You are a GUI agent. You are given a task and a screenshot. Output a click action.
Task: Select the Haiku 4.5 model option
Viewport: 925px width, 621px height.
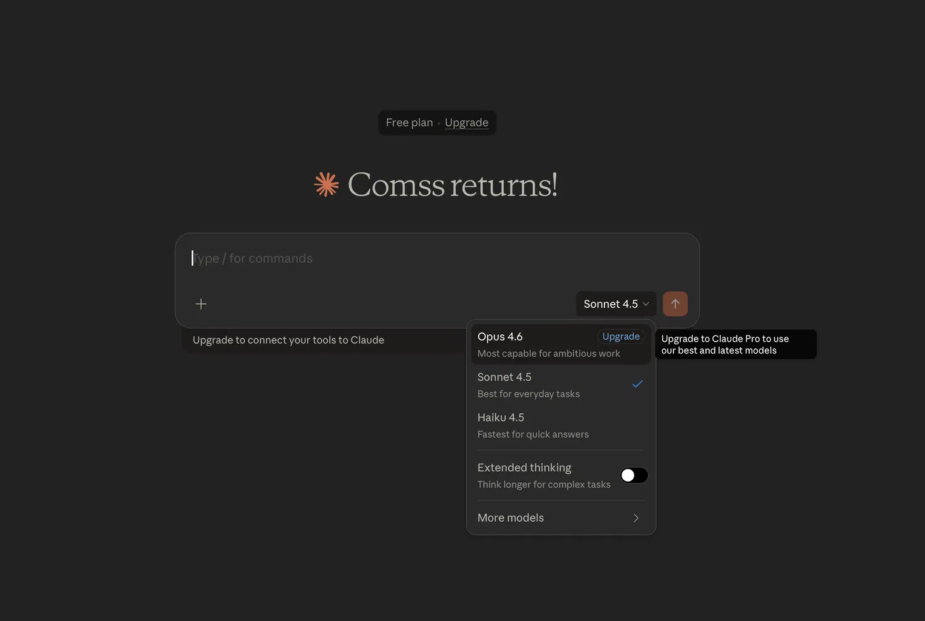click(x=561, y=426)
